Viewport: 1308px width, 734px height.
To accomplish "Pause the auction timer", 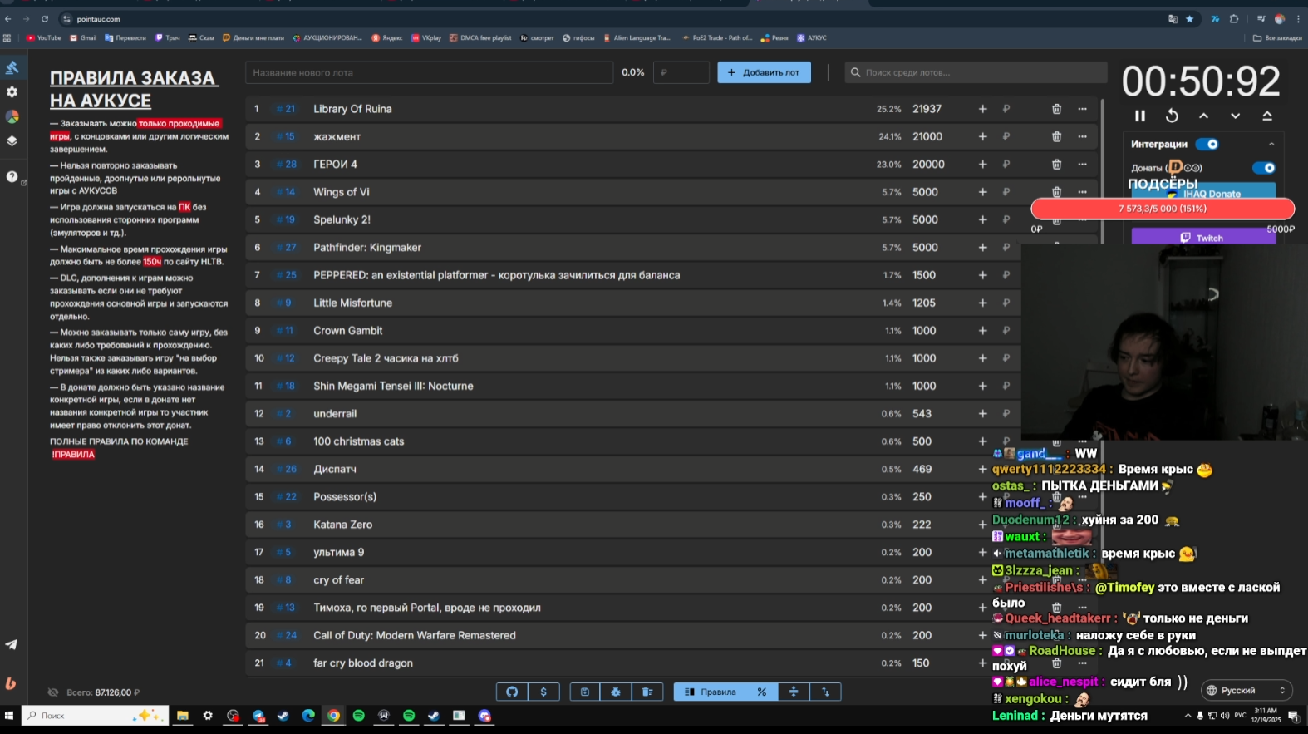I will (1140, 116).
